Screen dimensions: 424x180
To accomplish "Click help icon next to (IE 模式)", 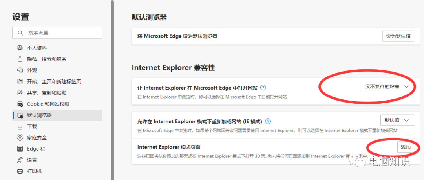I will 268,121.
